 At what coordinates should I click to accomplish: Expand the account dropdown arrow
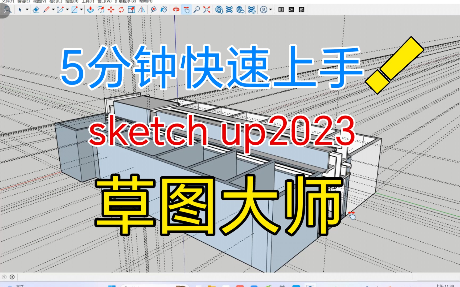coord(270,10)
